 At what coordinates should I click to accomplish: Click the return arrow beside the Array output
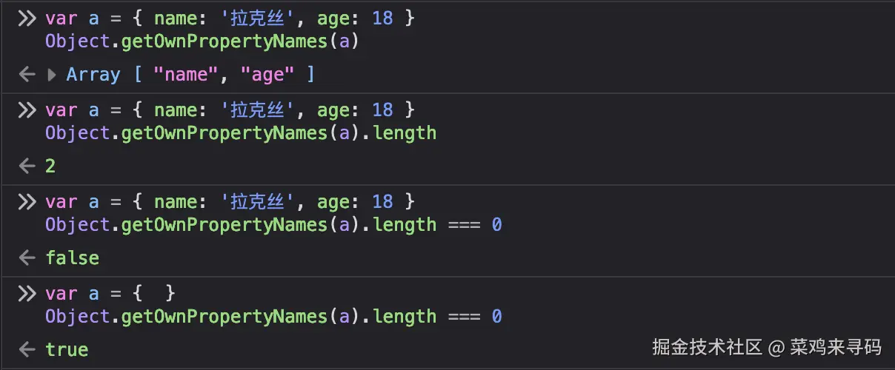(27, 75)
